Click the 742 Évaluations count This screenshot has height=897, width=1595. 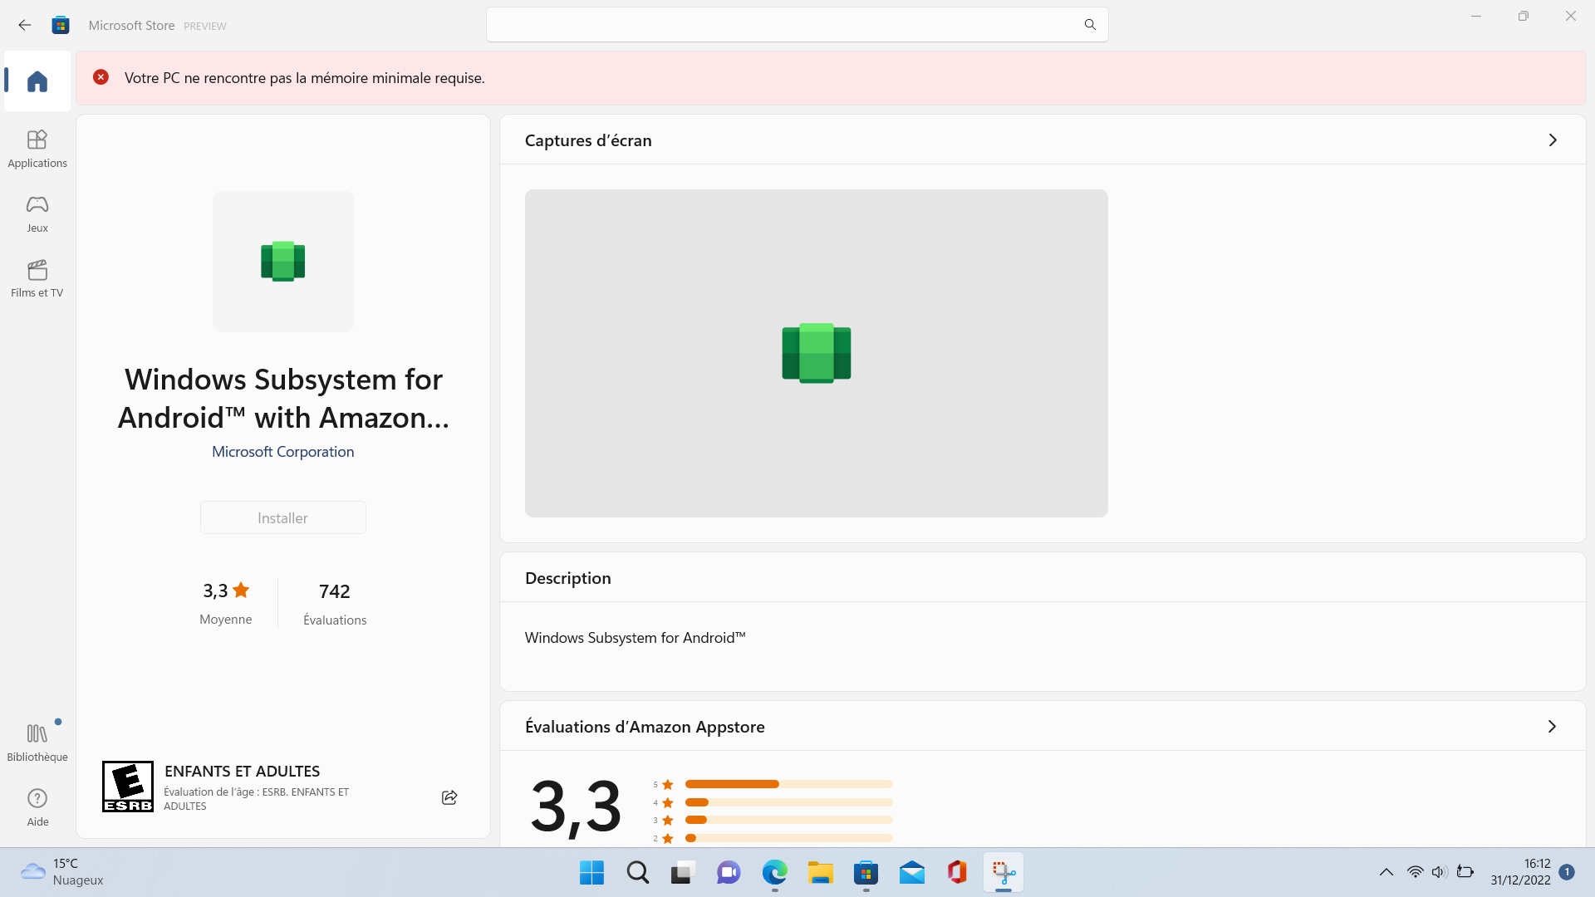coord(335,604)
